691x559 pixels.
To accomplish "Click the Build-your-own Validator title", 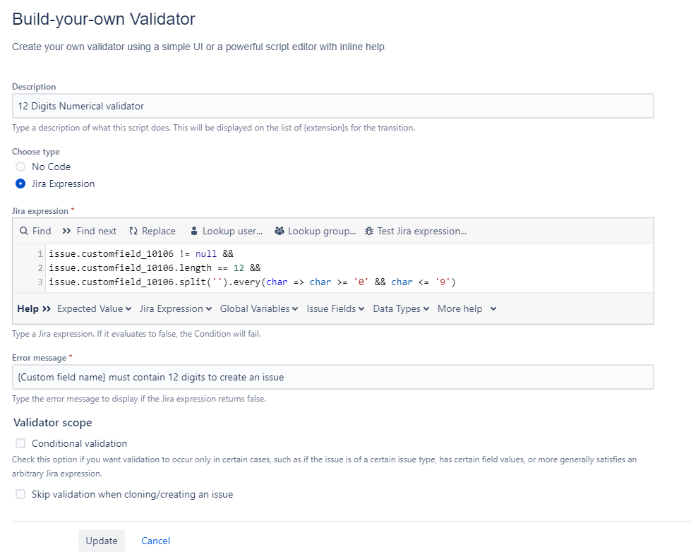I will pos(104,19).
